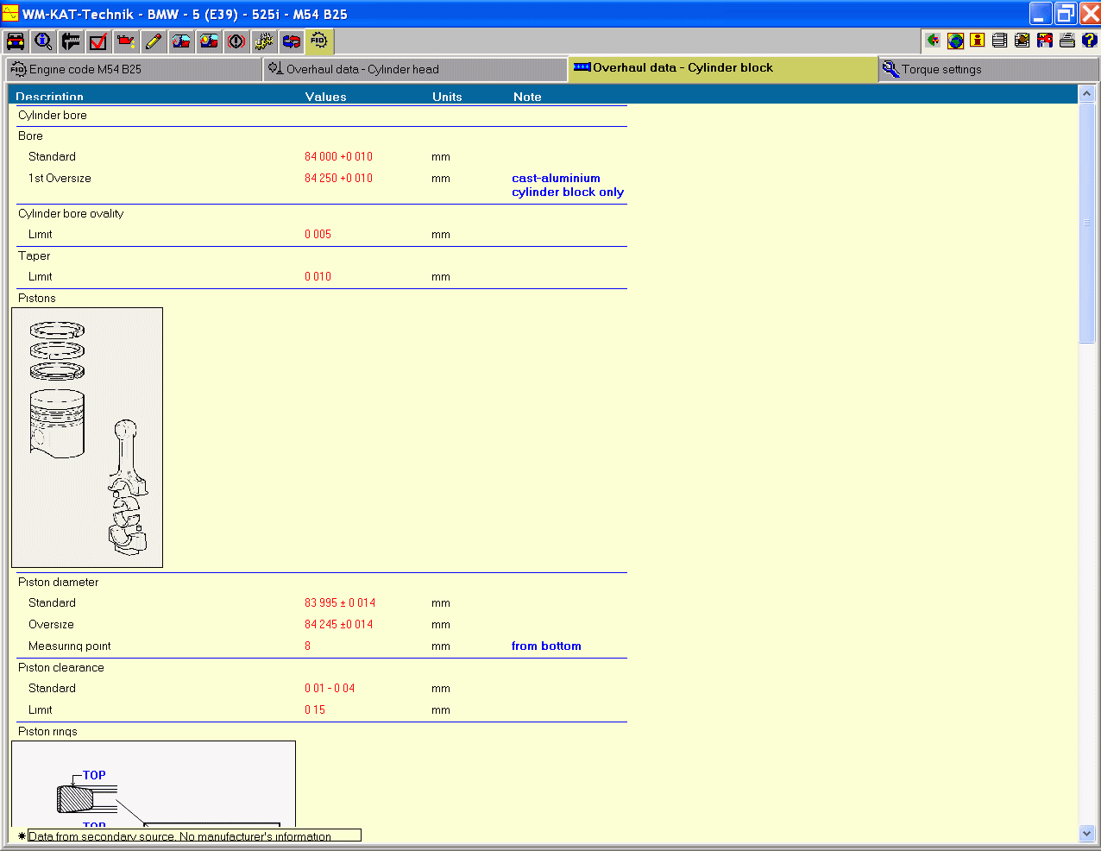The height and width of the screenshot is (851, 1101).
Task: Open the Torque settings tab
Action: click(x=989, y=70)
